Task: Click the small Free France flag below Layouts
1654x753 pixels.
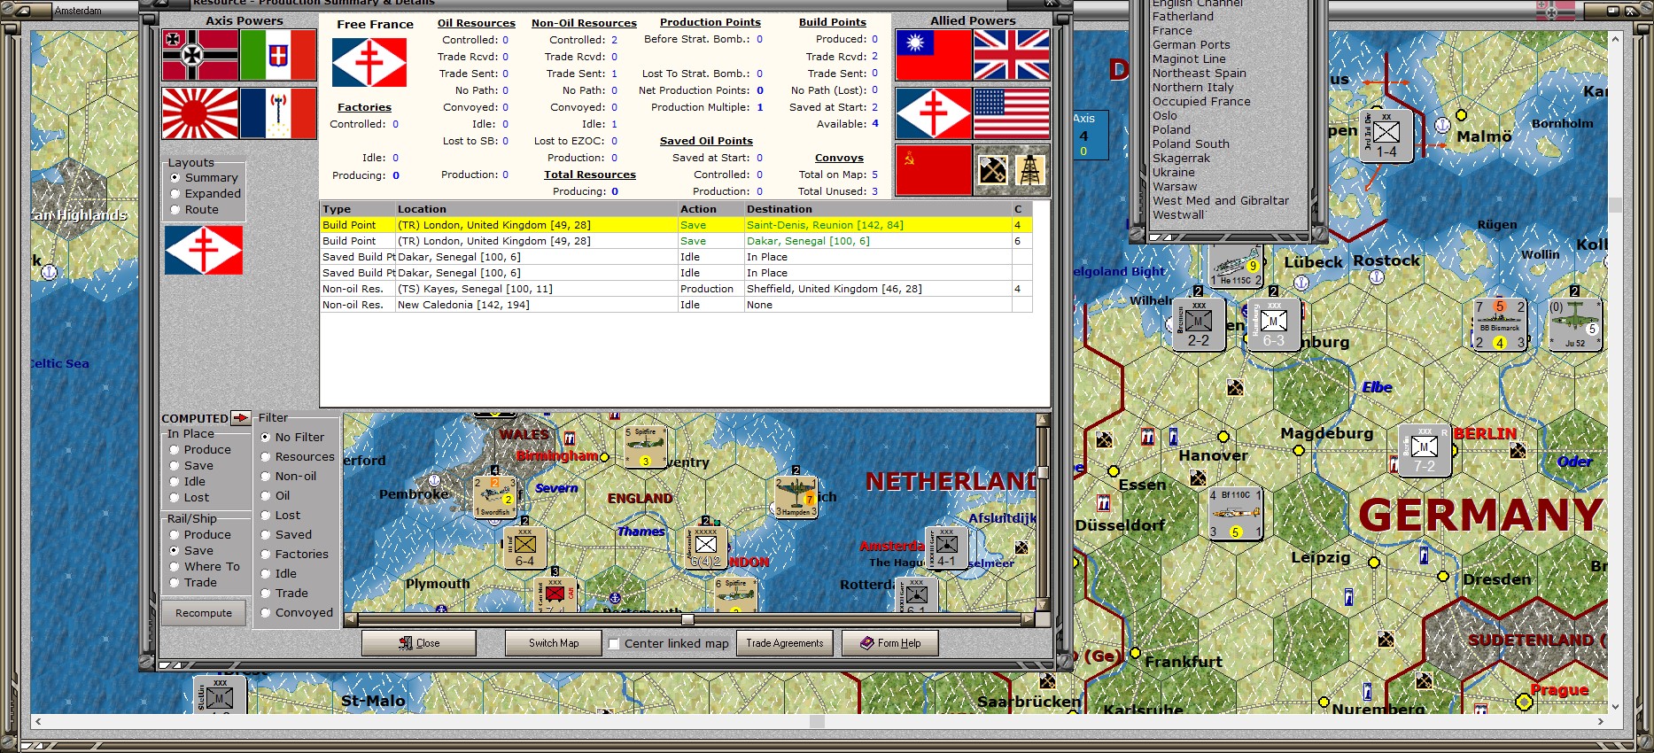Action: pyautogui.click(x=204, y=250)
